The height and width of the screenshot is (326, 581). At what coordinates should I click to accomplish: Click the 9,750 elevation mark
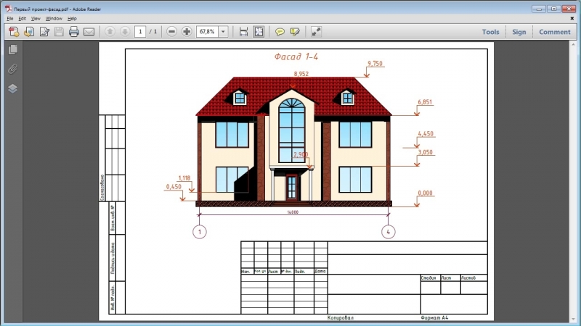click(x=375, y=64)
